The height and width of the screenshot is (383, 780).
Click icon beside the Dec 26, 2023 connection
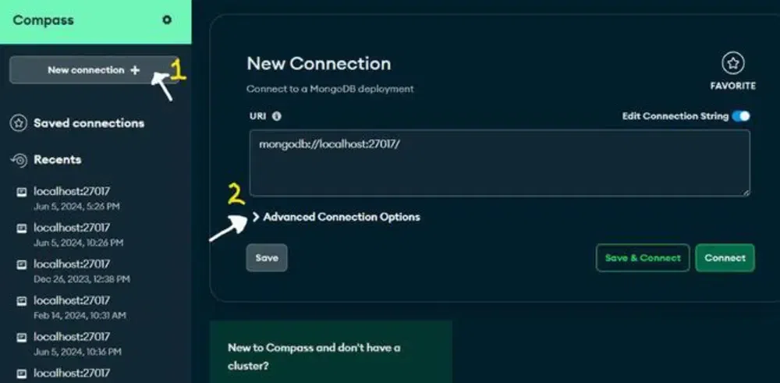tap(21, 264)
